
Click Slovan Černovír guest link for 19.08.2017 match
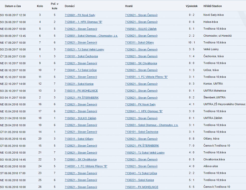pyautogui.click(x=141, y=15)
